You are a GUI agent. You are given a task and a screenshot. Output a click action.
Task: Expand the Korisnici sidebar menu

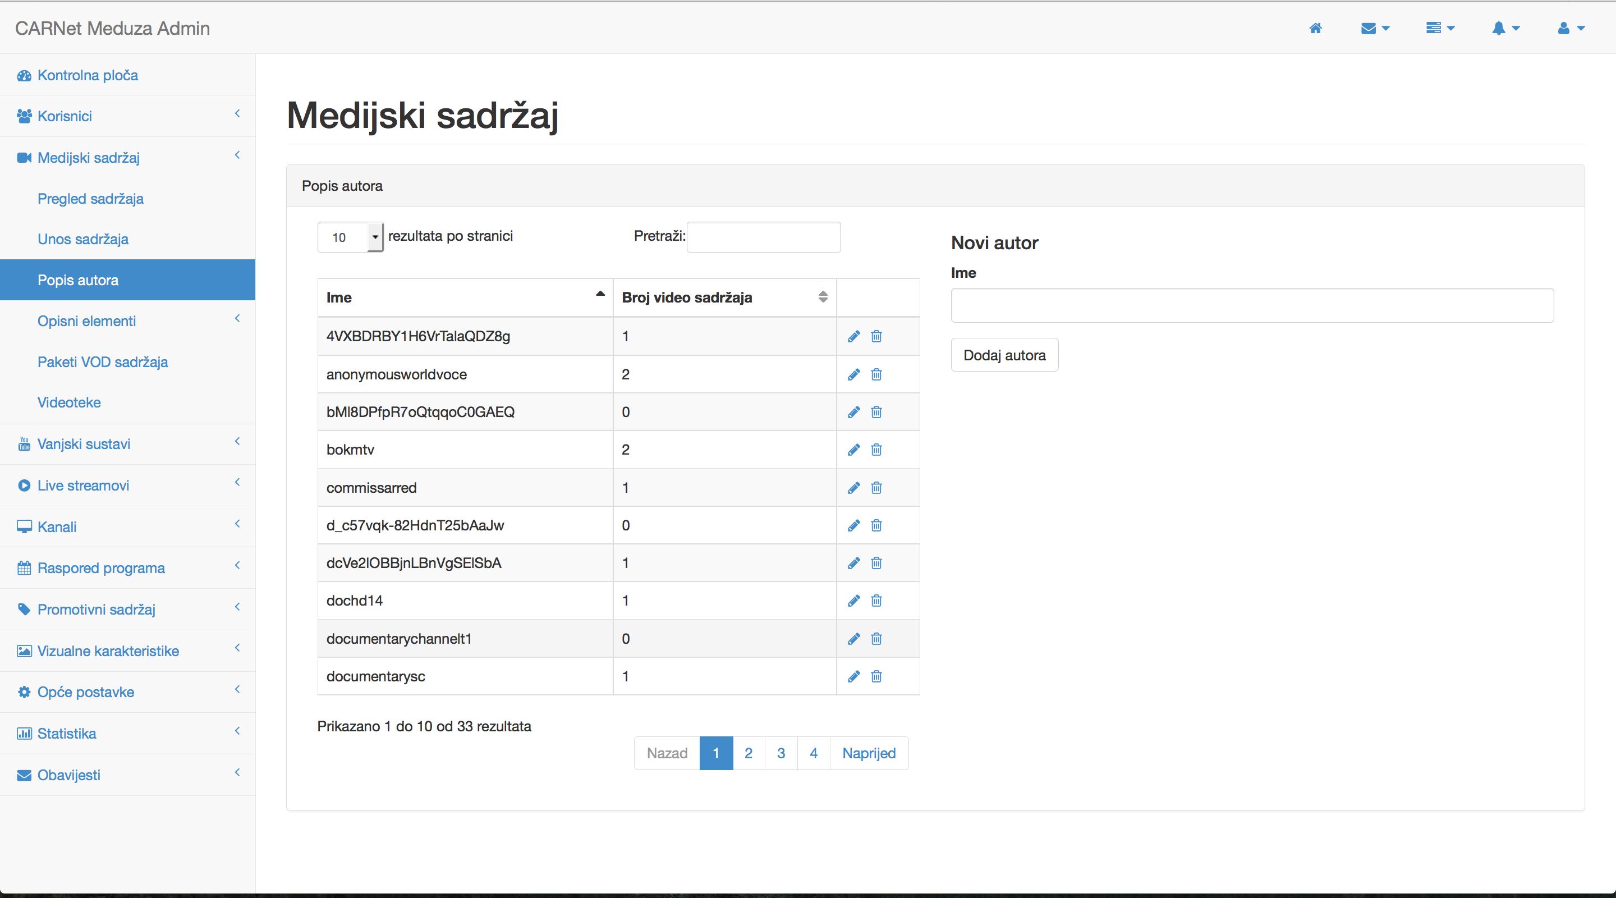pos(127,116)
